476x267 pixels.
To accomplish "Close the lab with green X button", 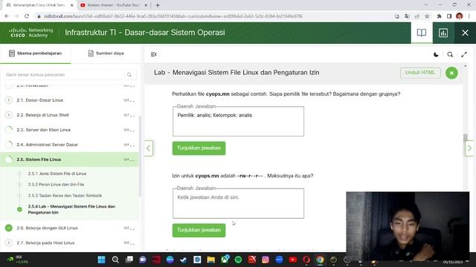I will (451, 73).
